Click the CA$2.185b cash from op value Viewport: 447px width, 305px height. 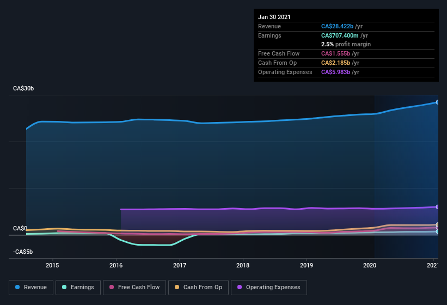point(335,63)
